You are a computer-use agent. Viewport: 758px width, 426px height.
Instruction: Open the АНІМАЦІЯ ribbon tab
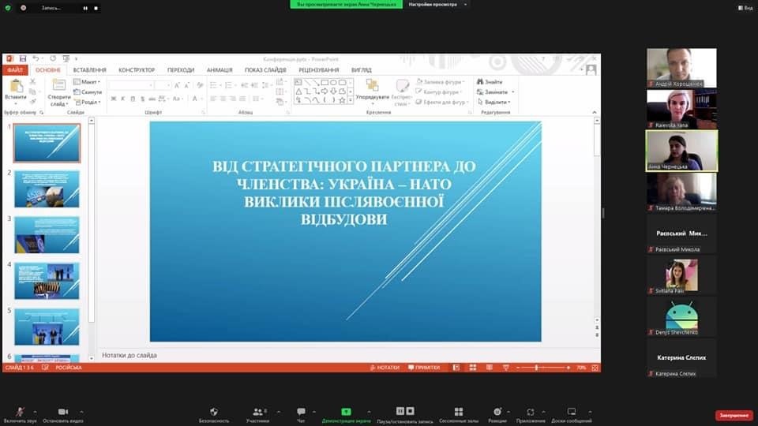point(220,69)
